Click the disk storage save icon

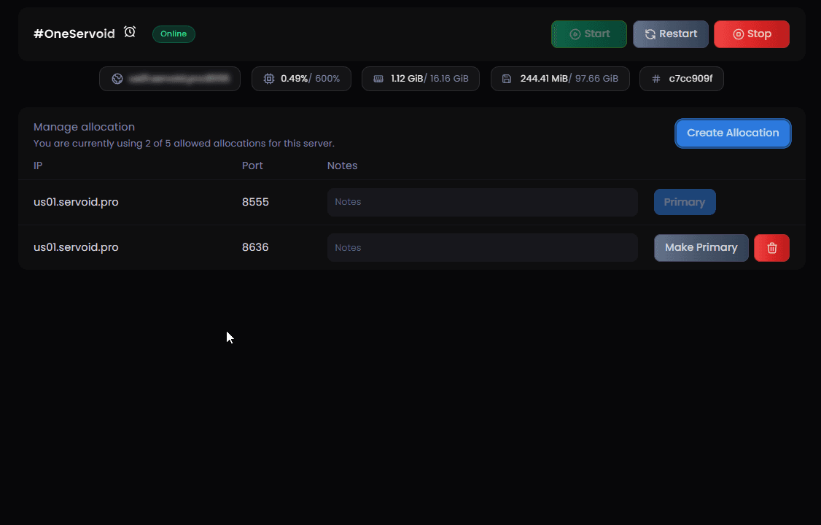[x=507, y=79]
